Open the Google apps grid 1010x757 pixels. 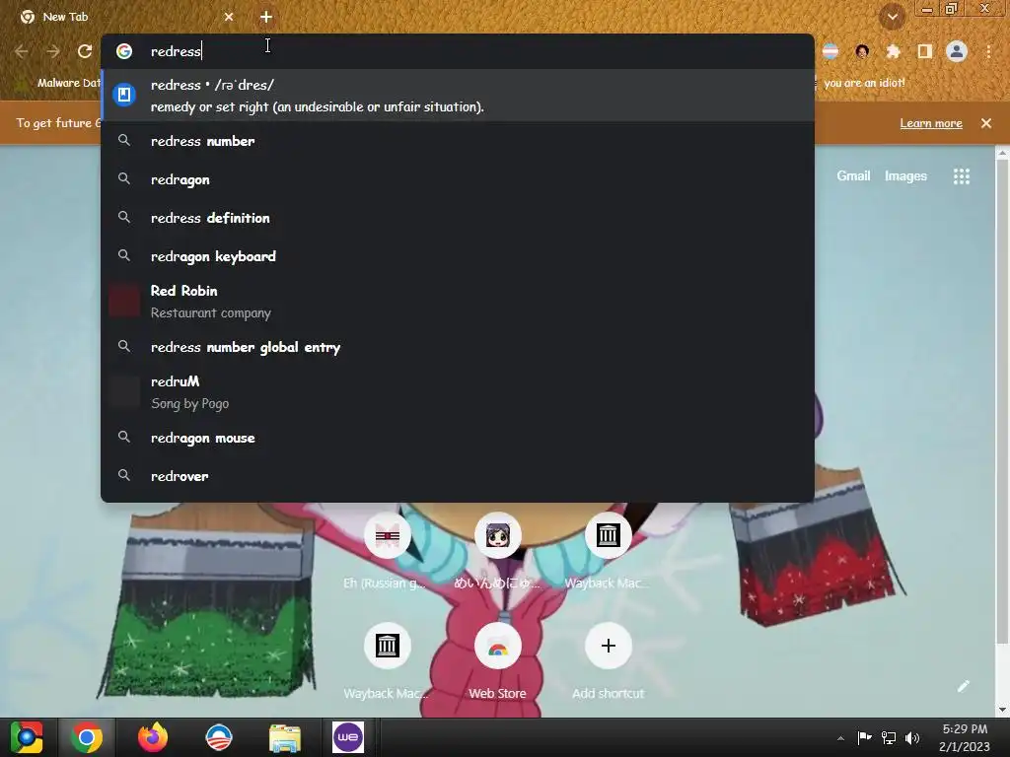click(961, 176)
